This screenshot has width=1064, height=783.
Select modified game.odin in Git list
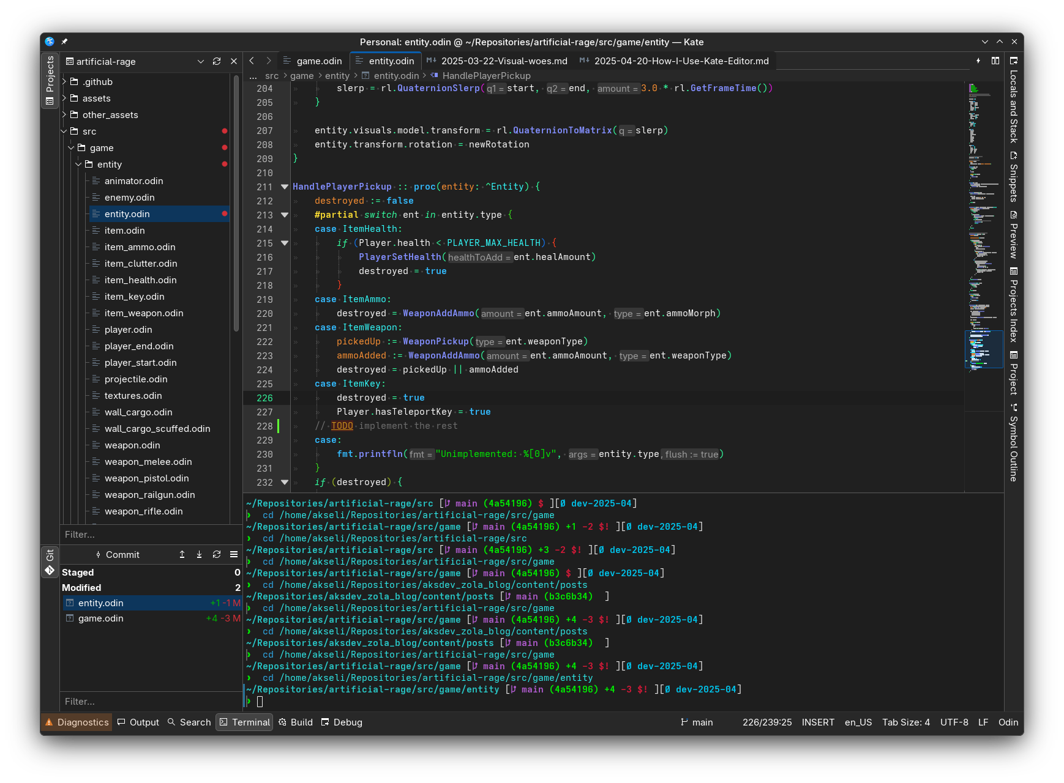click(x=151, y=618)
